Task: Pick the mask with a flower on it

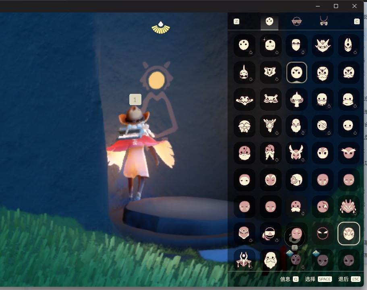Action: [297, 180]
